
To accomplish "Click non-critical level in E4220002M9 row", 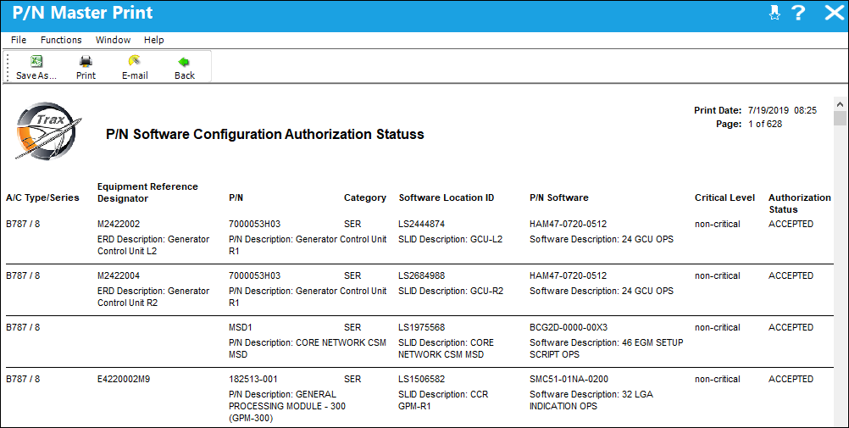I will coord(718,379).
